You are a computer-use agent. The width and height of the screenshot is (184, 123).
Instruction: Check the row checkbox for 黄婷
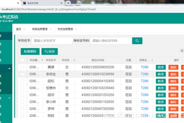22,67
